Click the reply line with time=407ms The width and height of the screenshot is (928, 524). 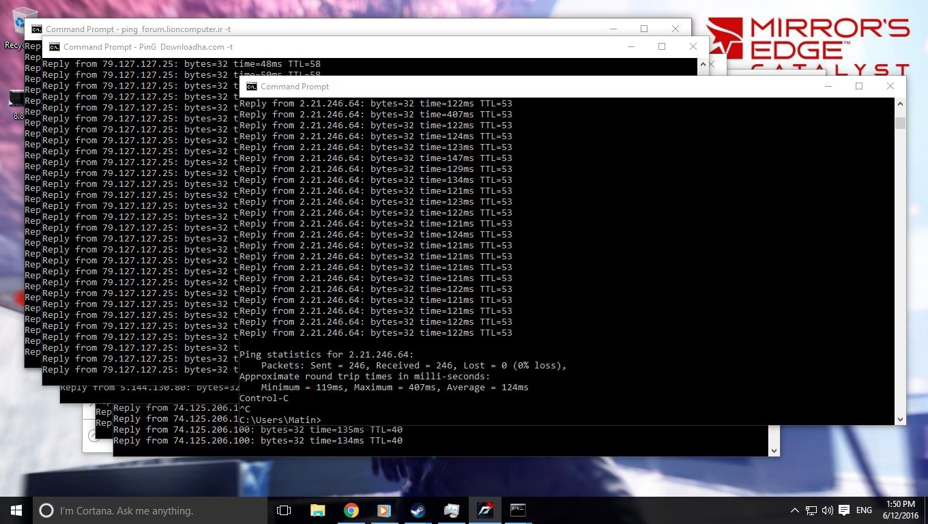(376, 115)
